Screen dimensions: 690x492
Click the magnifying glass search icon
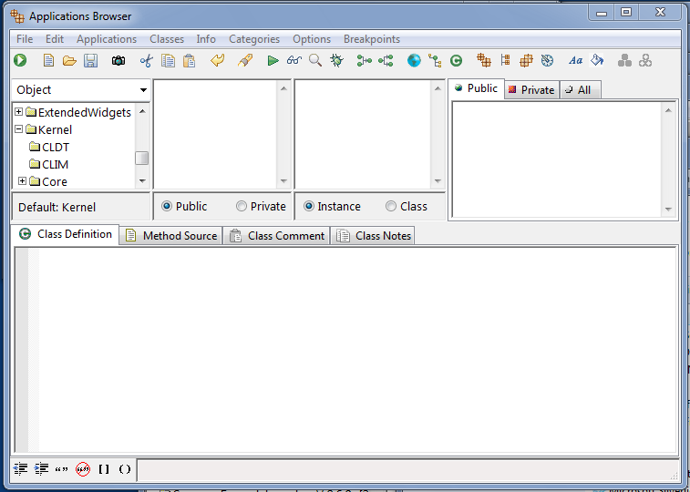coord(315,61)
